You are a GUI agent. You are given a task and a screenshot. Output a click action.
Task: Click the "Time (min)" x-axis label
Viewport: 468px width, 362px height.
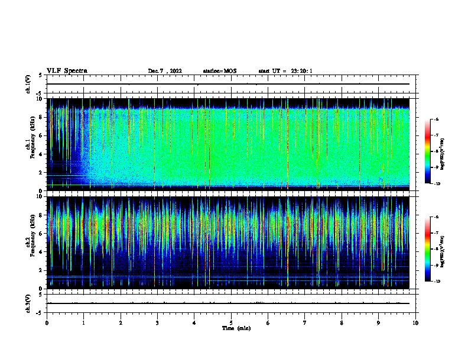[236, 328]
